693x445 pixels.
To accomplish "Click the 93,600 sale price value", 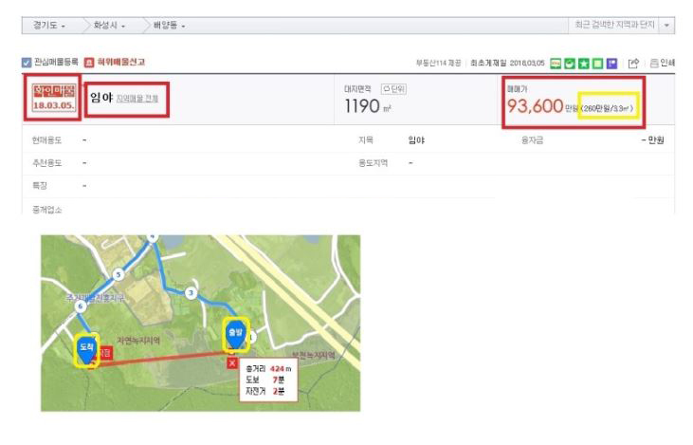I will pyautogui.click(x=536, y=107).
